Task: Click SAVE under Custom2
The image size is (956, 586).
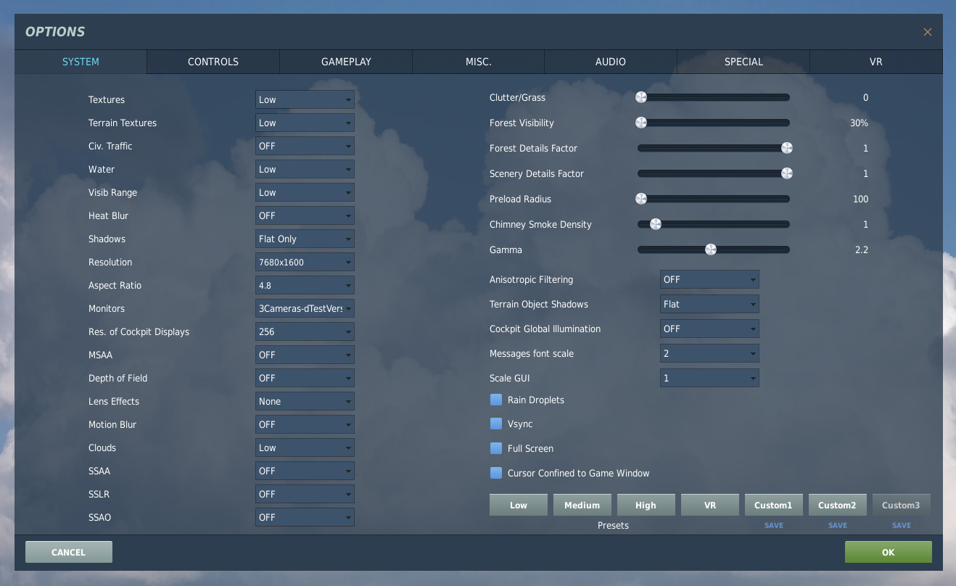Action: 838,525
